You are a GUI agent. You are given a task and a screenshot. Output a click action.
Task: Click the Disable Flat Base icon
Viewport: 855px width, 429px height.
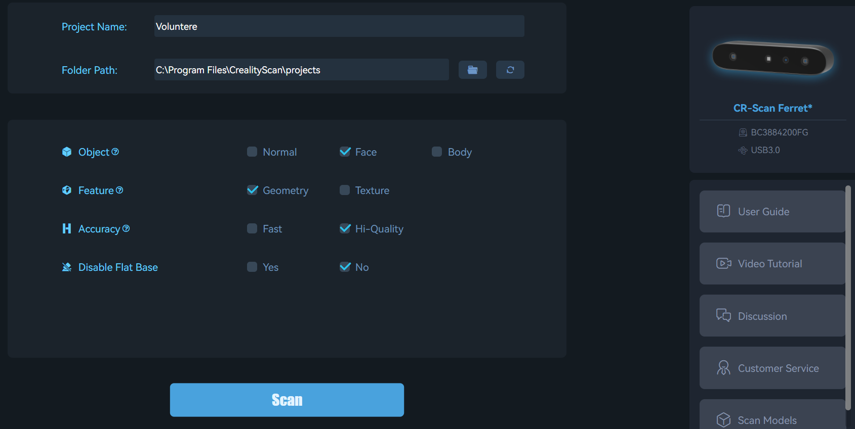coord(67,267)
